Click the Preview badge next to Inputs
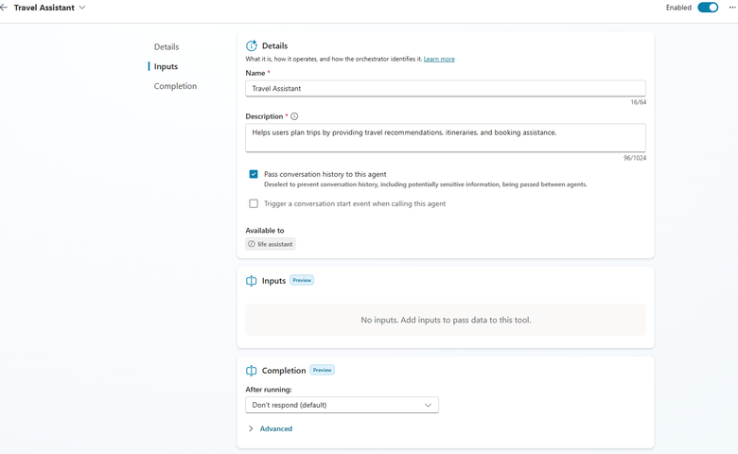This screenshot has width=738, height=454. [302, 280]
